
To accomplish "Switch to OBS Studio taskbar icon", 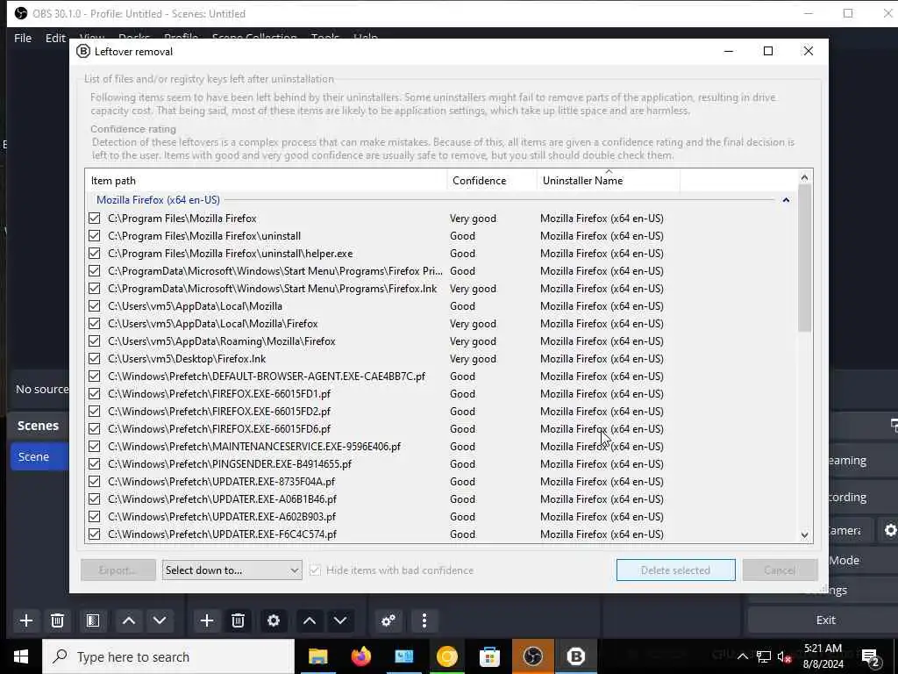I will coord(532,656).
